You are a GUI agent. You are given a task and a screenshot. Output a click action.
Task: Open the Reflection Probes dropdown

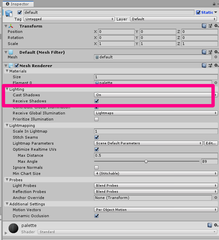point(156,191)
